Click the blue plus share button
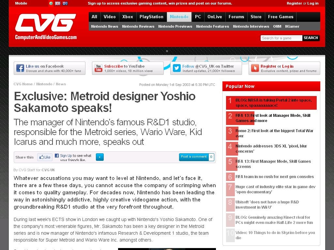 pos(100,157)
